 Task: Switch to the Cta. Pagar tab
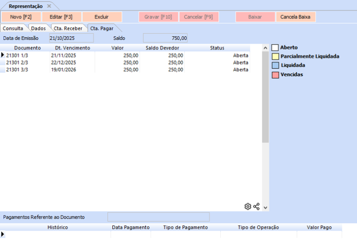tap(102, 28)
